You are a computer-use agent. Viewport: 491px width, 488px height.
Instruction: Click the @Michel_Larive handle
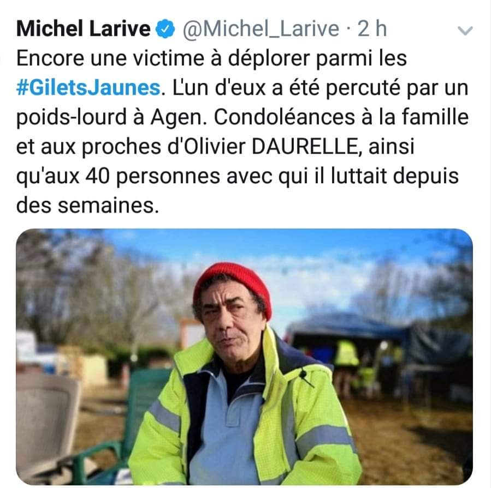point(261,29)
